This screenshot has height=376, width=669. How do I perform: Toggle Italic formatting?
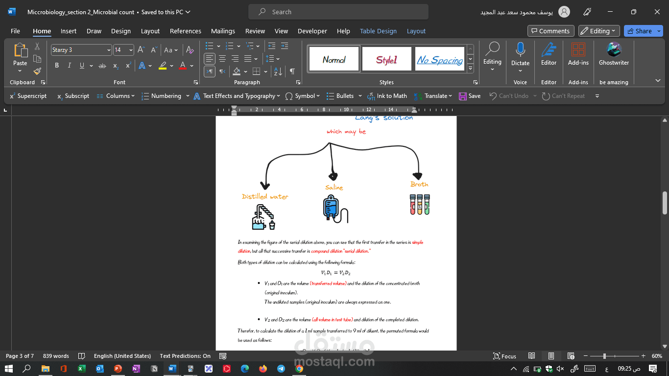70,66
